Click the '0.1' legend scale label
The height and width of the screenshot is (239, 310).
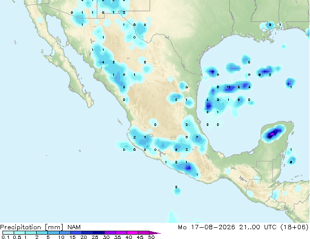coord(5,237)
